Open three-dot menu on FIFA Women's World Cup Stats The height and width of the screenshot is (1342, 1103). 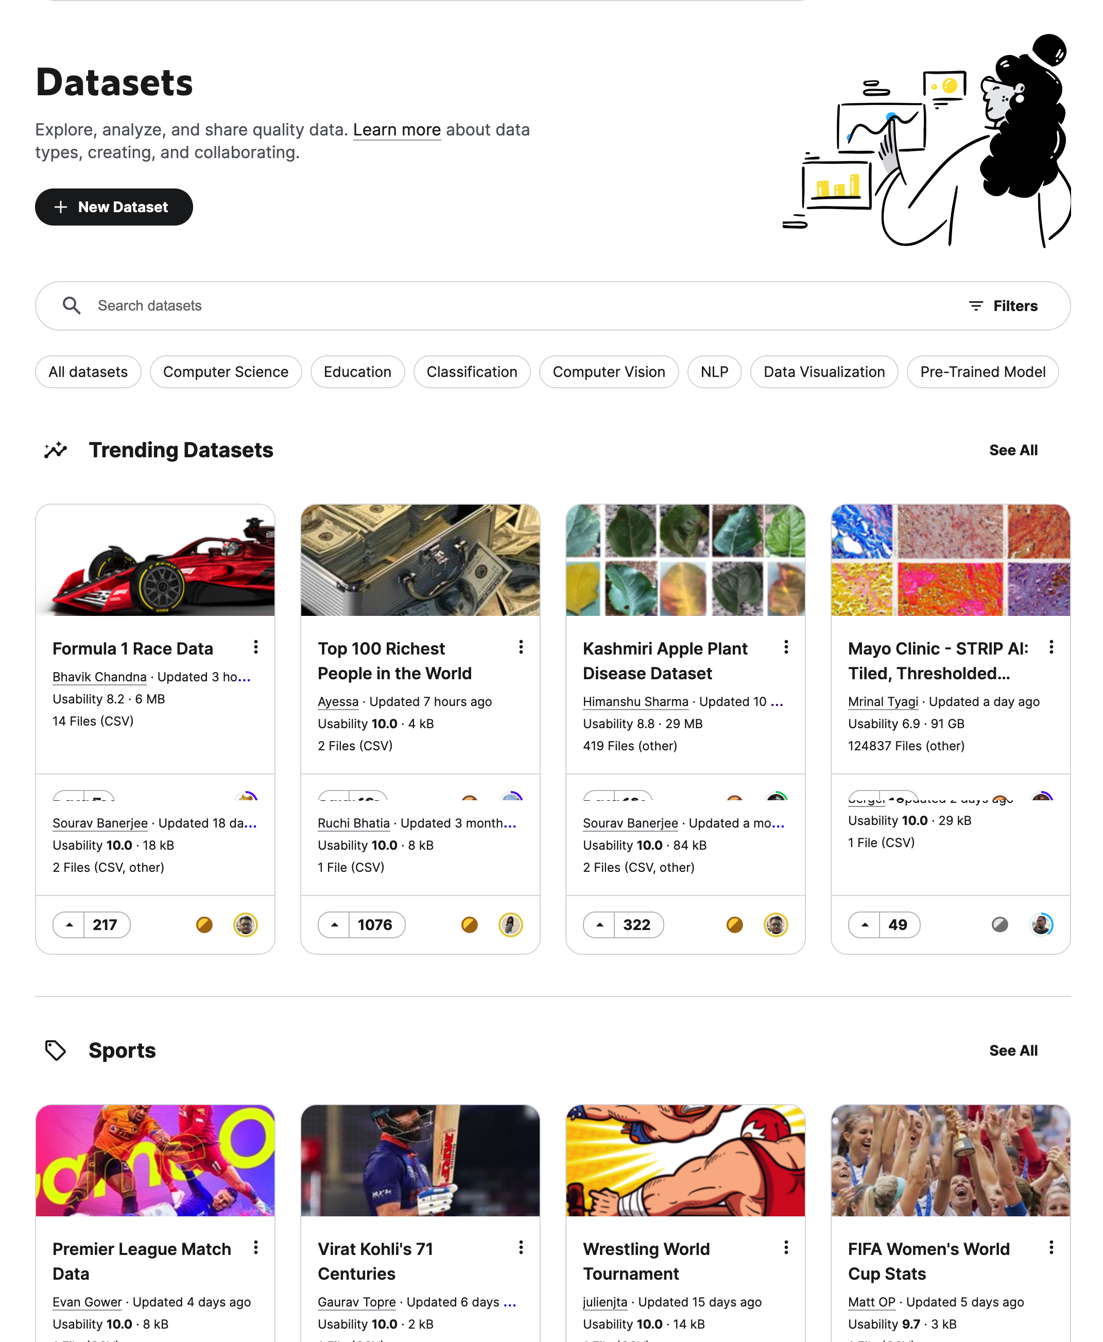coord(1052,1247)
